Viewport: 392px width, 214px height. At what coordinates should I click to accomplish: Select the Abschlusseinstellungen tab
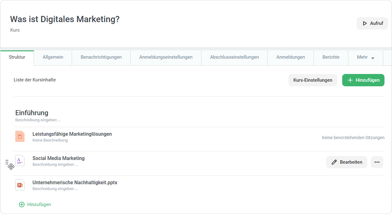coord(234,57)
